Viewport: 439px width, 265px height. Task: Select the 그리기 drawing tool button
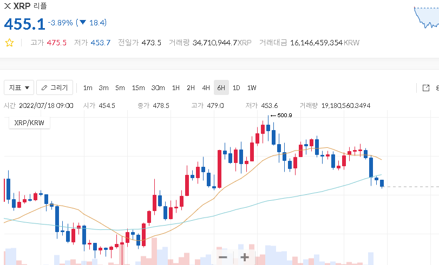pos(55,87)
